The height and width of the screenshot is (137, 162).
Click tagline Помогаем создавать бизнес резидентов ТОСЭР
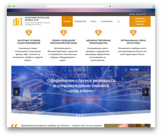point(37,24)
